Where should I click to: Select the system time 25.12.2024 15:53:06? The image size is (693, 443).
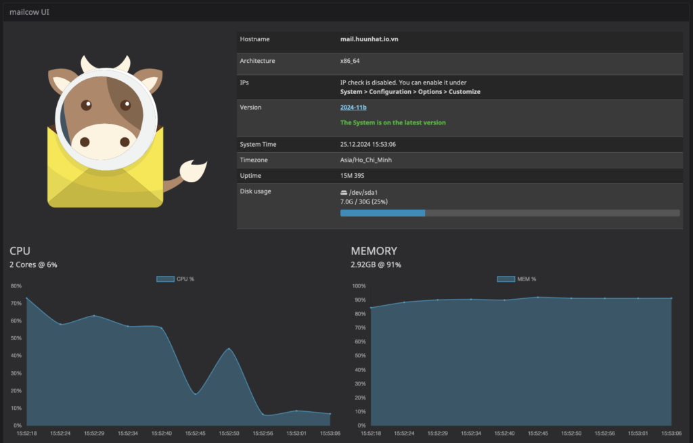point(368,144)
